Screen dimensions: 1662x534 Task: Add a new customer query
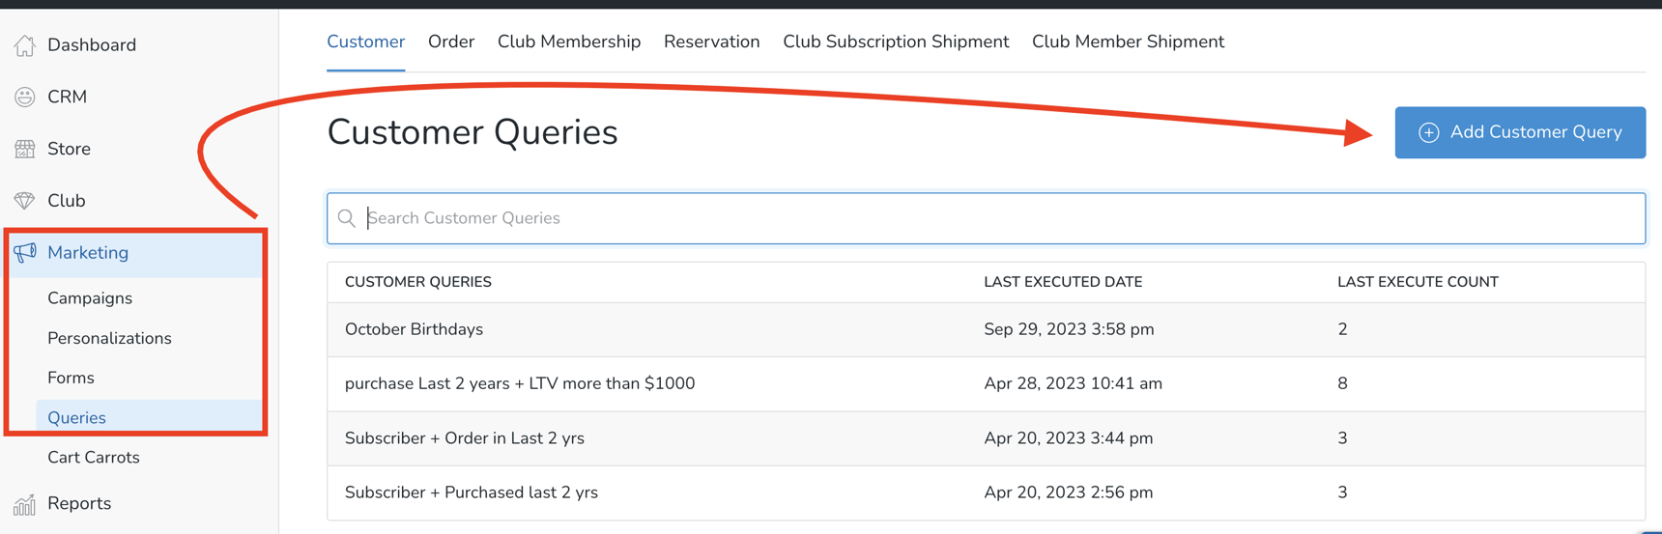[x=1520, y=132]
